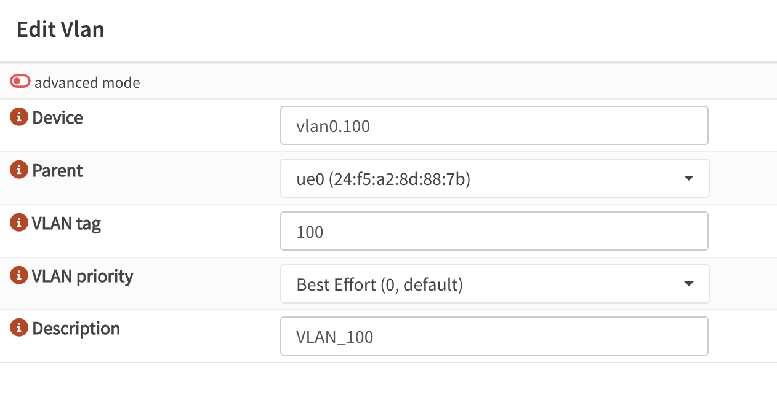Click the info icon next to Description
This screenshot has height=408, width=777.
pyautogui.click(x=18, y=328)
